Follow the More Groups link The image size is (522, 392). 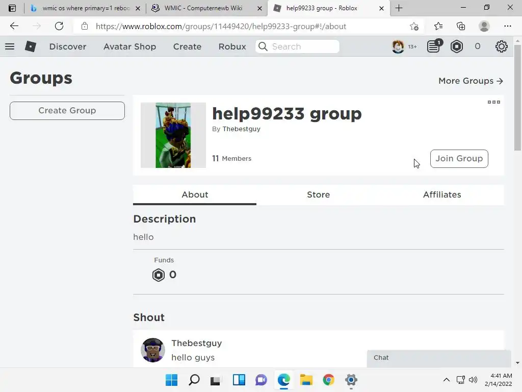(x=471, y=81)
